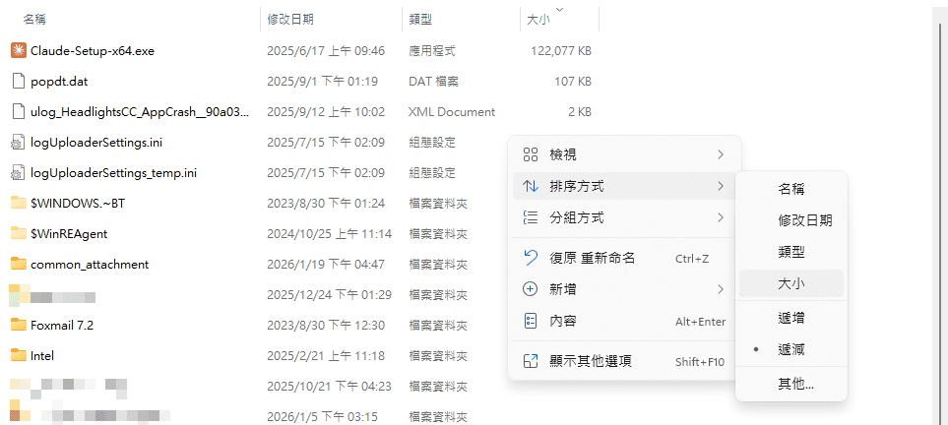948x425 pixels.
Task: Click the $WINDOWS.~BT folder icon
Action: coord(19,203)
